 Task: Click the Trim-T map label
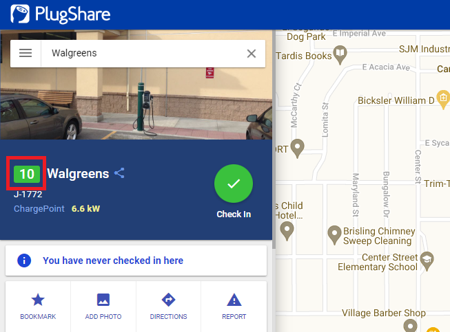pos(437,184)
